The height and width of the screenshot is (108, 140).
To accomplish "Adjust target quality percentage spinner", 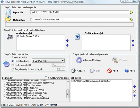I will pos(63,69).
